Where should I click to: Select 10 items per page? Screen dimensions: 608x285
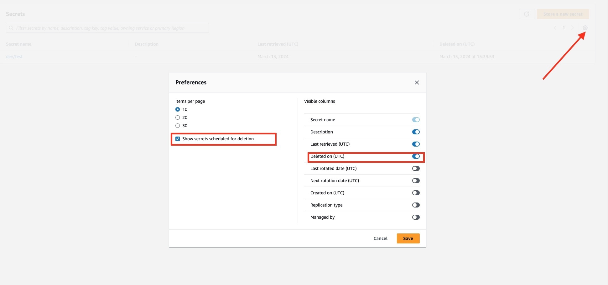[178, 109]
